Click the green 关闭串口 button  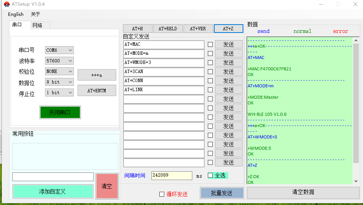[60, 112]
